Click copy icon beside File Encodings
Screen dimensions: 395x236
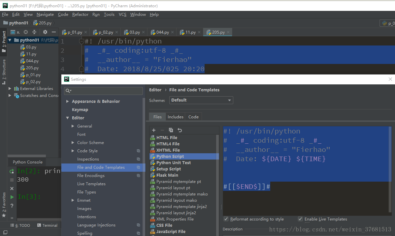pyautogui.click(x=138, y=176)
